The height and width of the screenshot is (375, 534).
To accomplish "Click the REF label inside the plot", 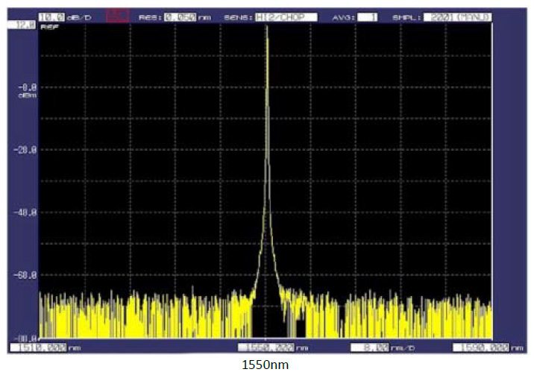I will 46,28.
